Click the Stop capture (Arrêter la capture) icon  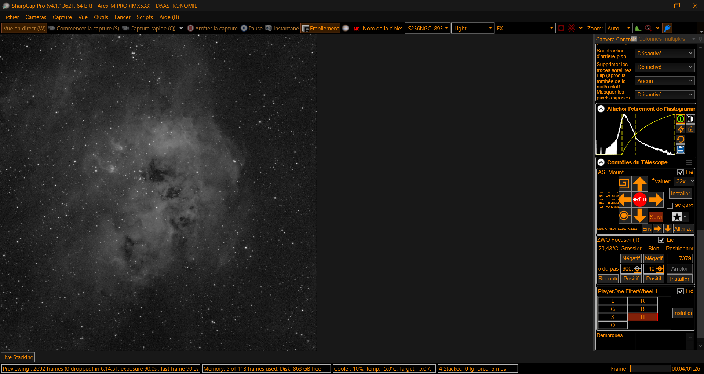click(190, 28)
